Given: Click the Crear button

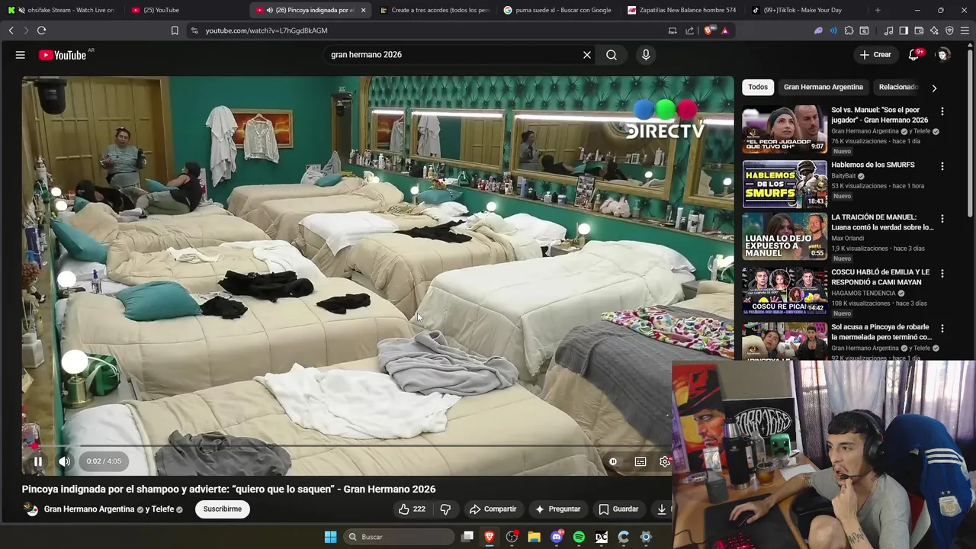Looking at the screenshot, I should (875, 55).
